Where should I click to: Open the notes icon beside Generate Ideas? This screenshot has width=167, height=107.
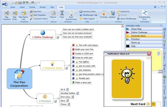coord(67,68)
